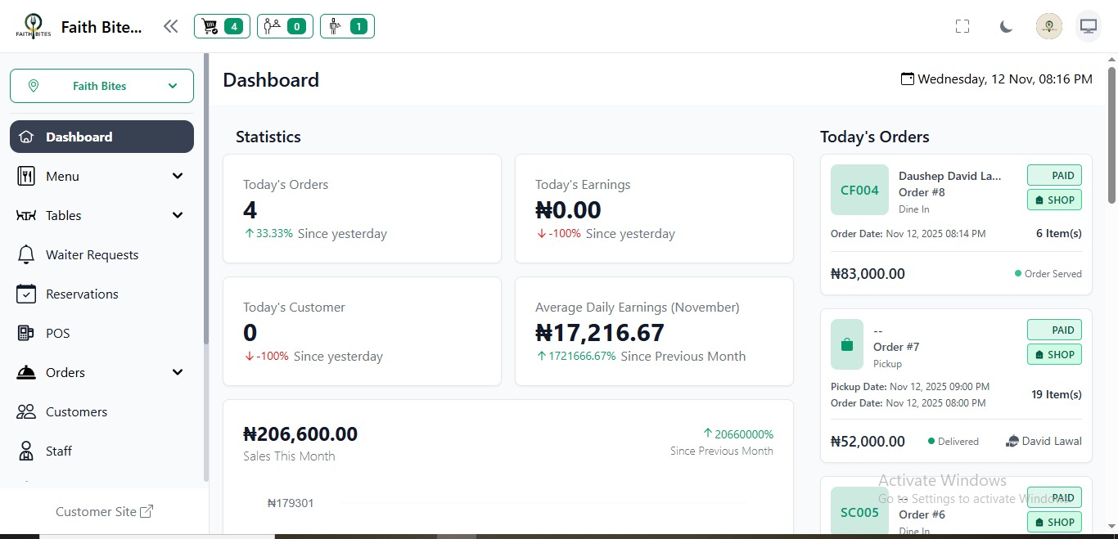The image size is (1118, 539).
Task: Click the SHOP button on Order #8
Action: coord(1054,200)
